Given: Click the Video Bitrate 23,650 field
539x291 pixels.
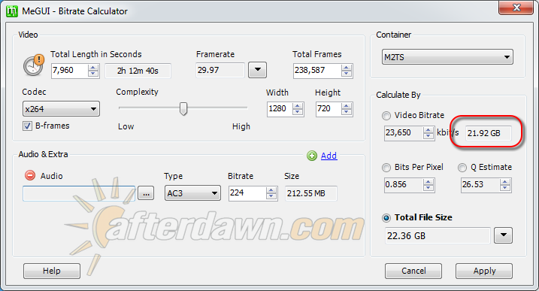Looking at the screenshot, I should tap(404, 133).
